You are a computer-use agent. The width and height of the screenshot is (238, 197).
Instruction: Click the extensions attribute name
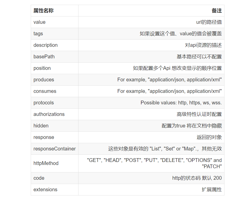coord(45,189)
